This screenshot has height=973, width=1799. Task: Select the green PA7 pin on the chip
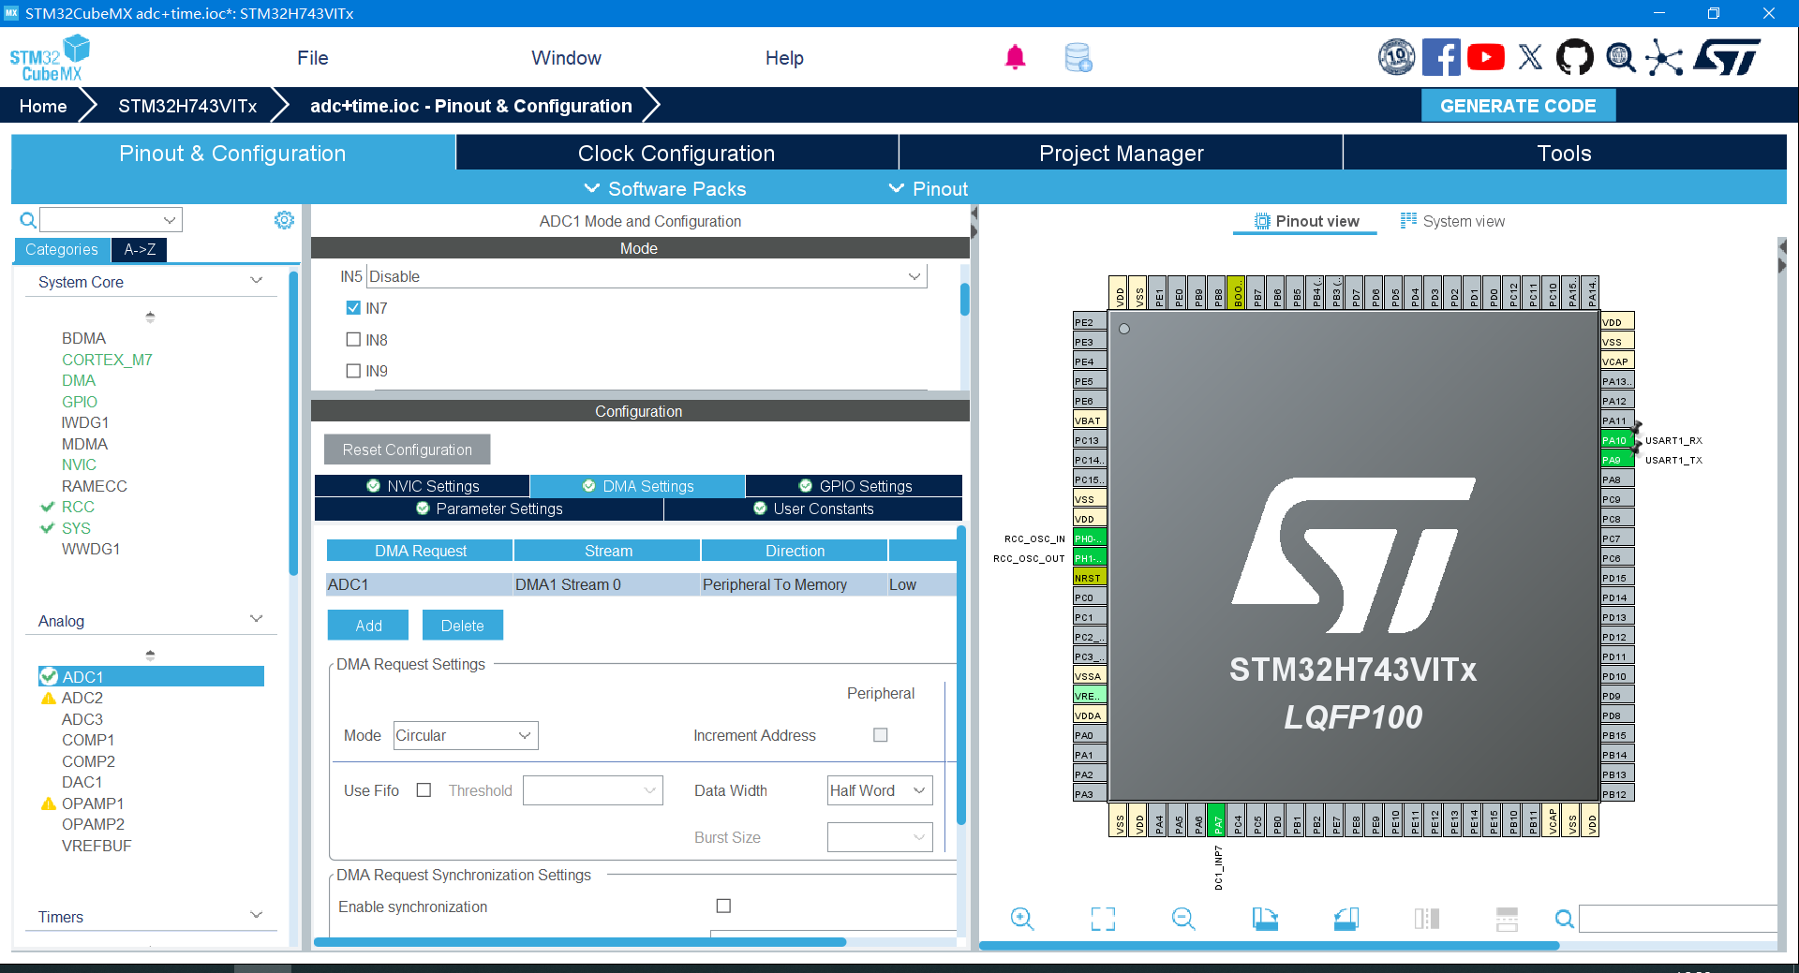(1217, 819)
